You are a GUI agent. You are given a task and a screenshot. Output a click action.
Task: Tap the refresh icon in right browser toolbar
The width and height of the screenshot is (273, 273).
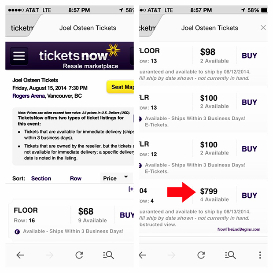[x=201, y=255]
